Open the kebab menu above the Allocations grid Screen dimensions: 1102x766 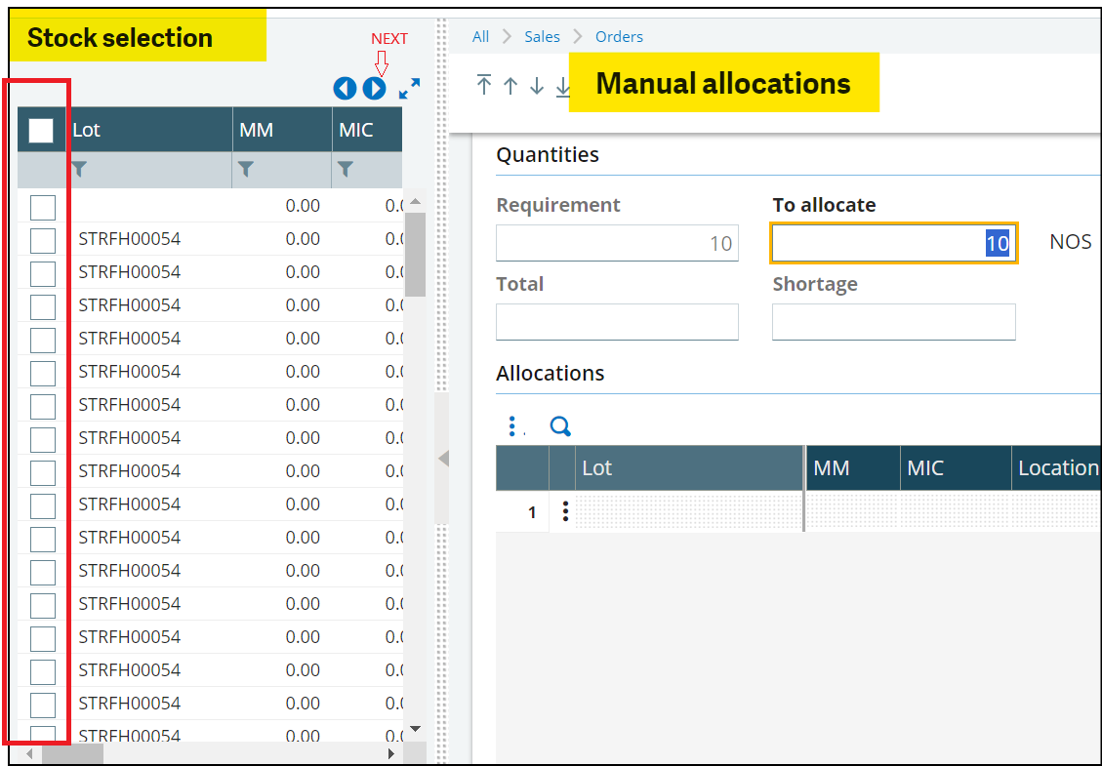pos(512,426)
